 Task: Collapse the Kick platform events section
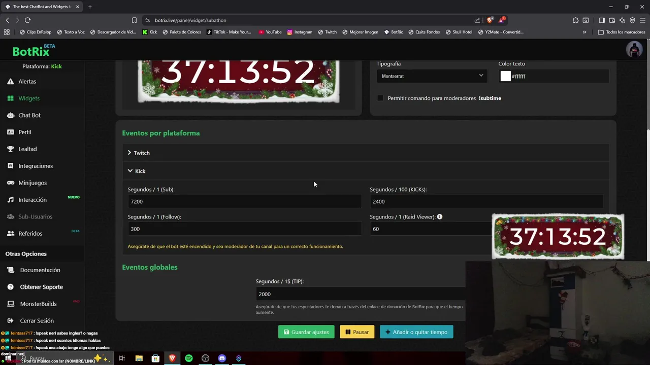[365, 171]
